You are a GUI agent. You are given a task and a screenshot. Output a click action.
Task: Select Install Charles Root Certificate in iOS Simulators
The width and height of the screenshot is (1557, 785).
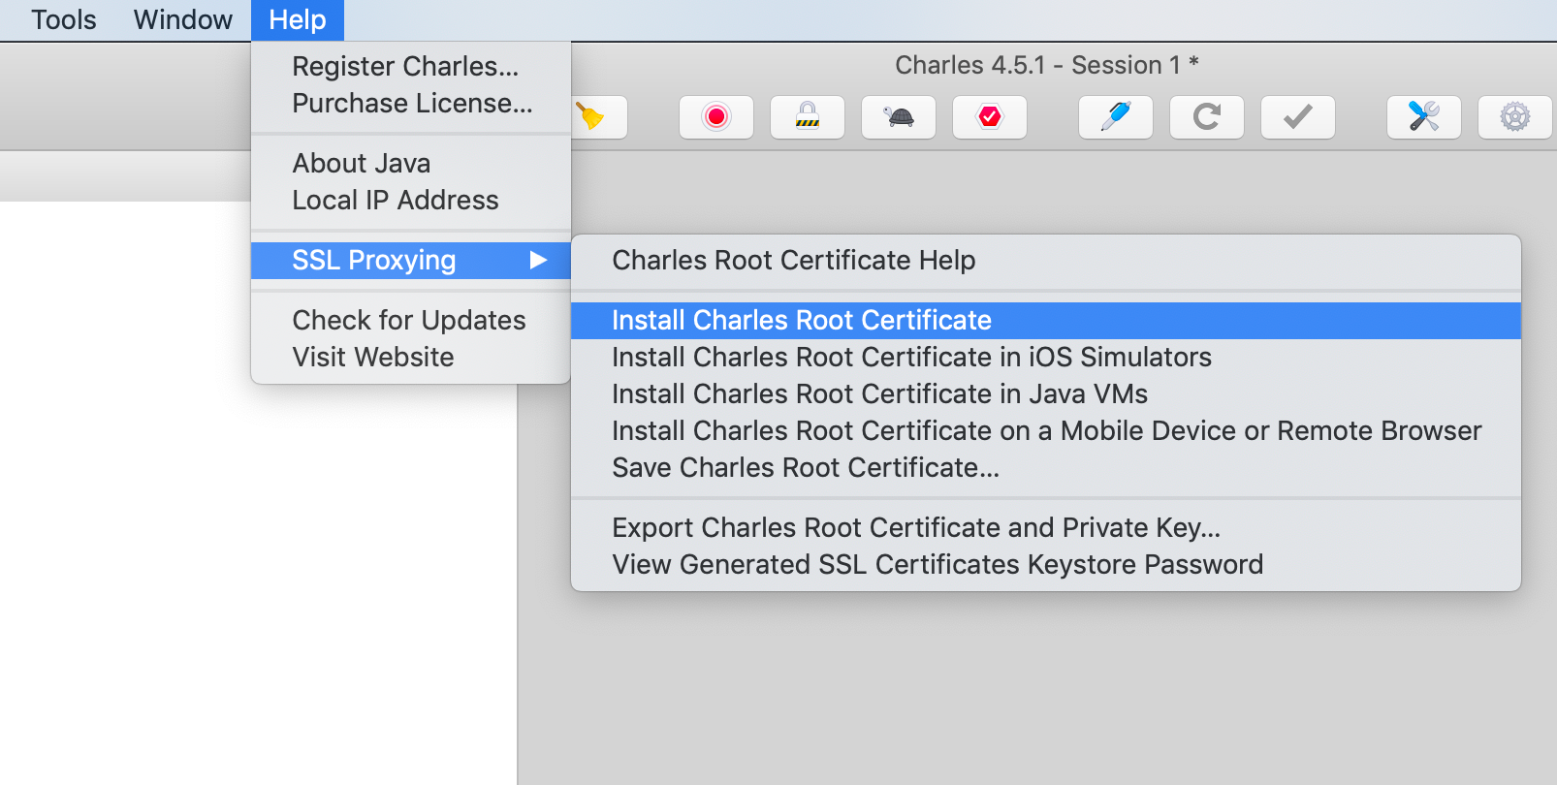(x=1046, y=357)
